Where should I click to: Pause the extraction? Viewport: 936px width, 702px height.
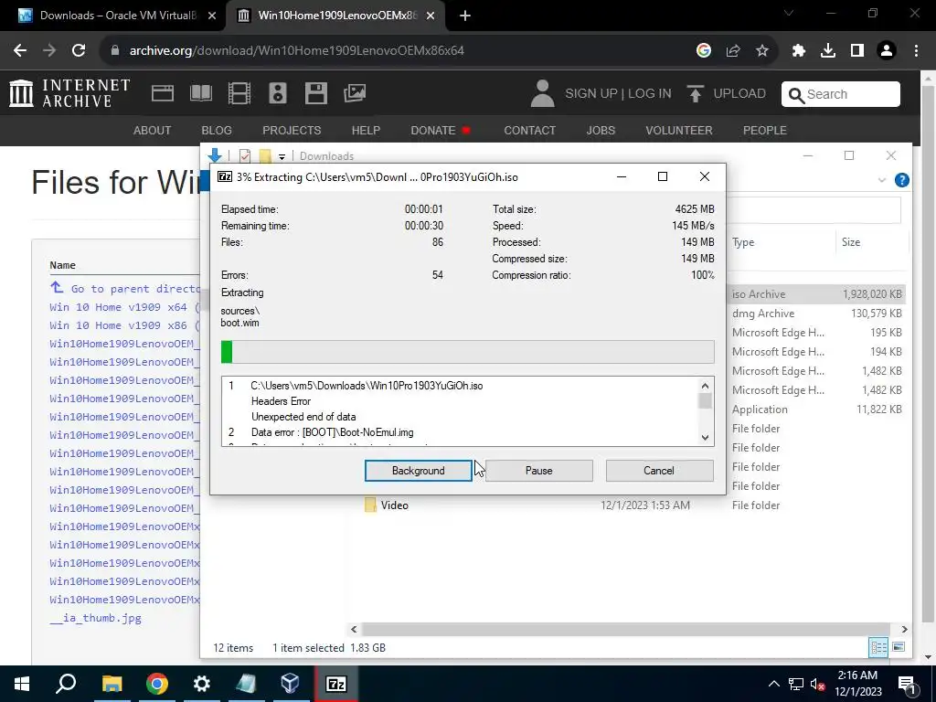[538, 471]
